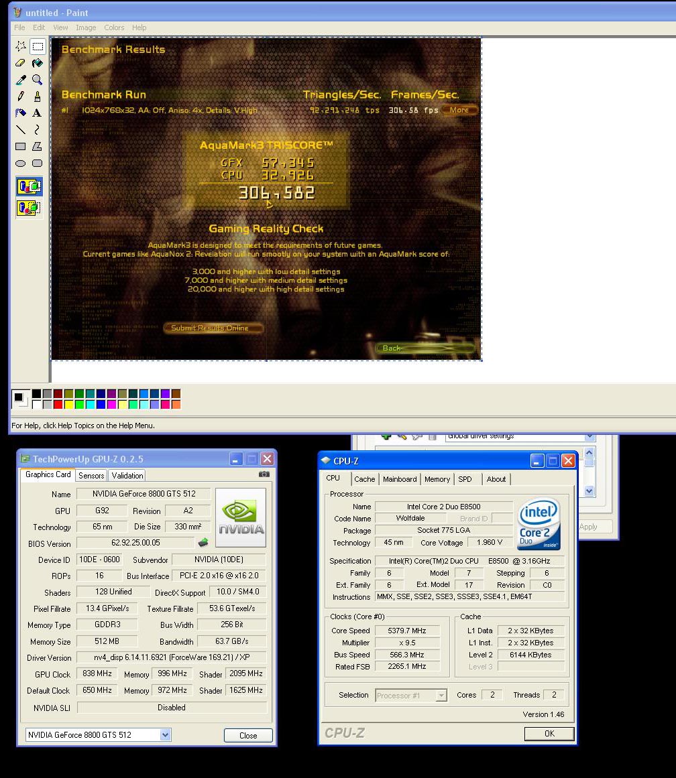Click the up arrow of background window scrollbar
This screenshot has width=676, height=778.
click(589, 452)
